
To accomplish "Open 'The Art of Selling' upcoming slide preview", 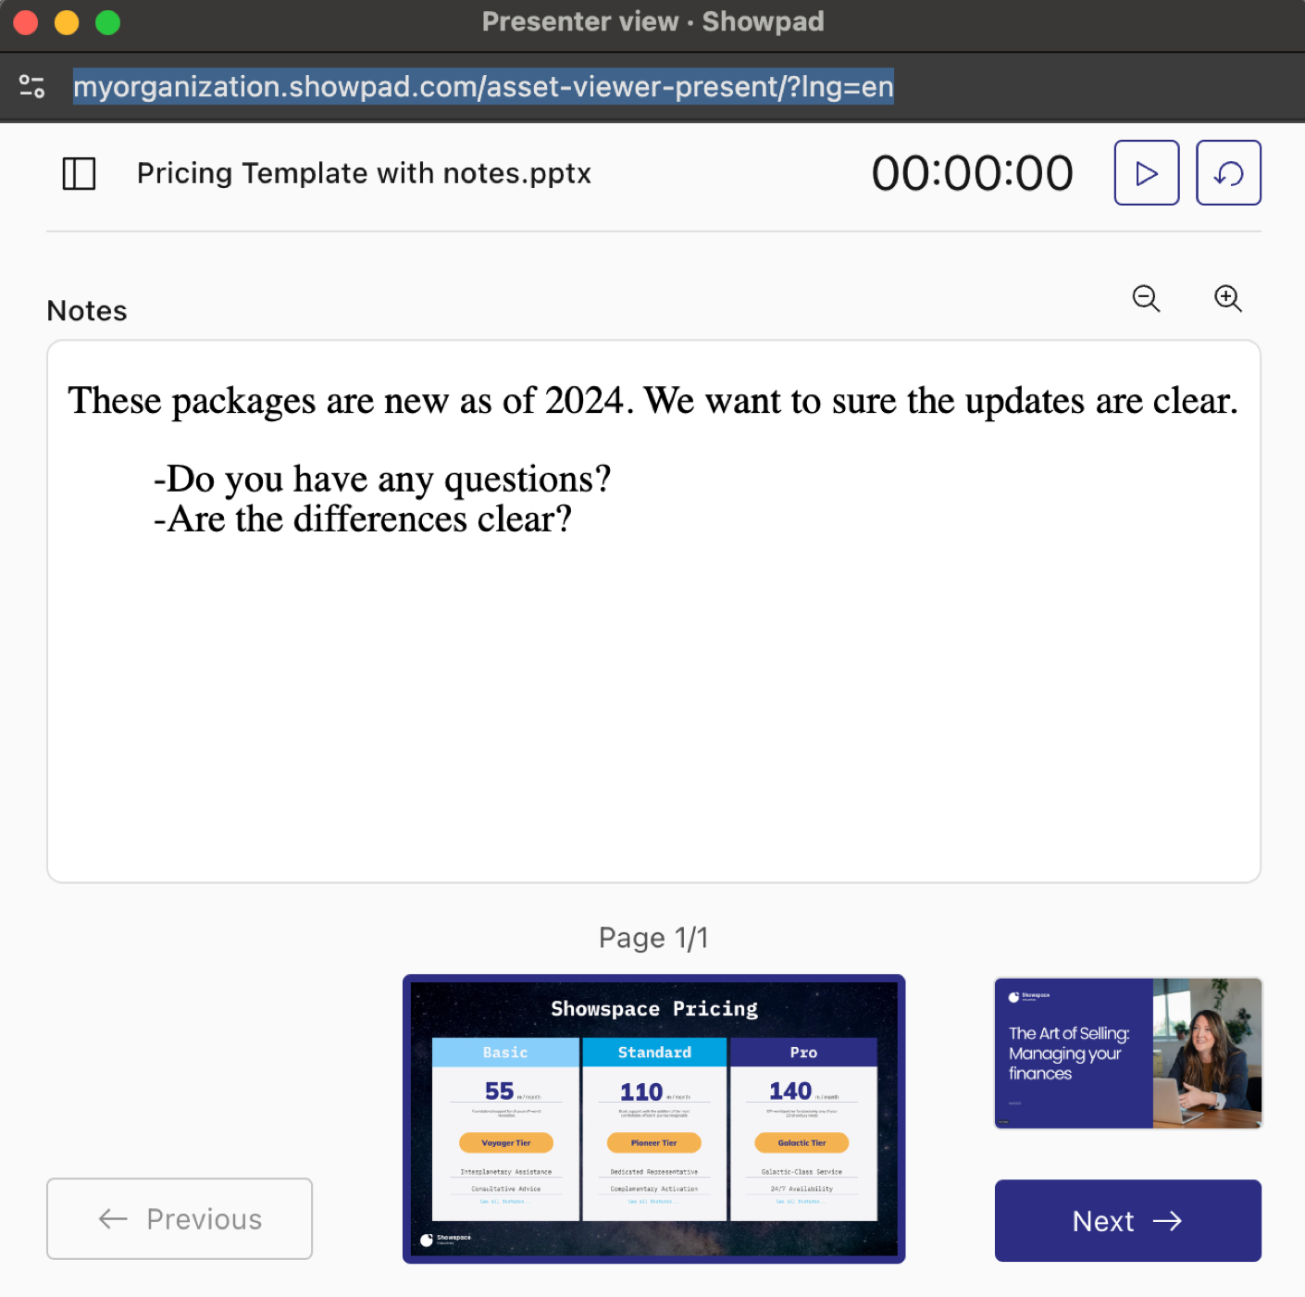I will pos(1127,1054).
